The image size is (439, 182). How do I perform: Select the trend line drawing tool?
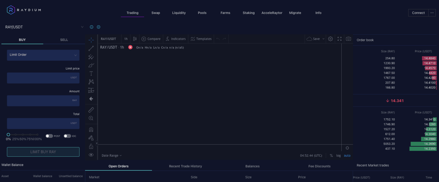point(91,48)
